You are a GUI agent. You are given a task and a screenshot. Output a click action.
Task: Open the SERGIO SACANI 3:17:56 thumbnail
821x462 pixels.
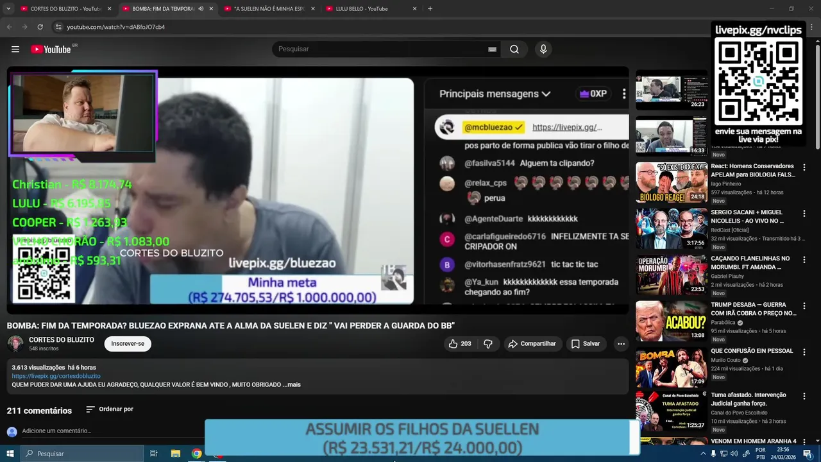click(672, 228)
